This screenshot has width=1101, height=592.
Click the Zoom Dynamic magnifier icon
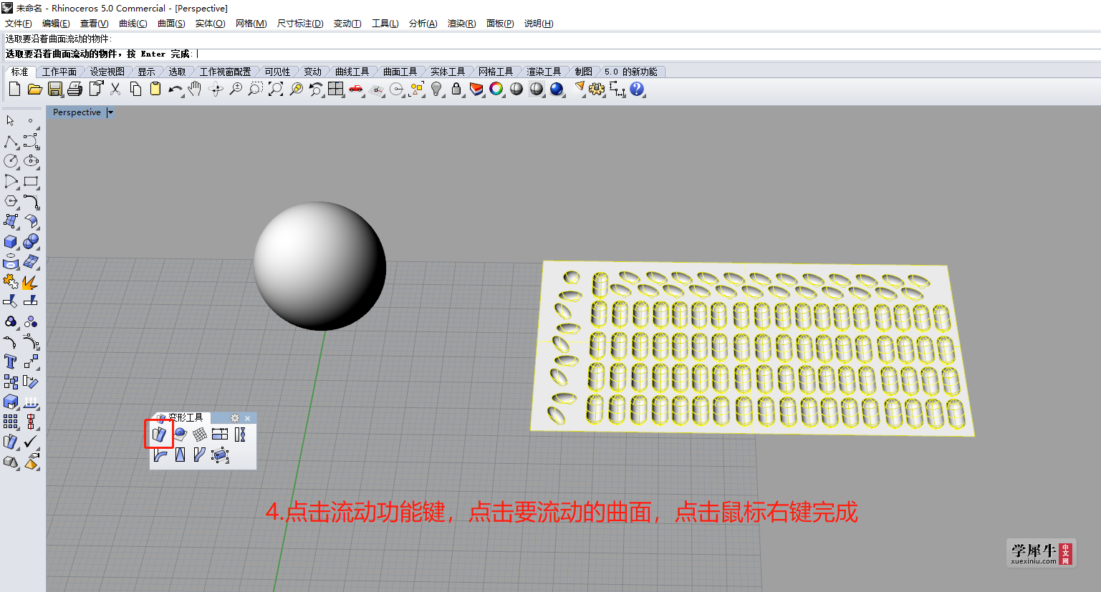tap(236, 89)
